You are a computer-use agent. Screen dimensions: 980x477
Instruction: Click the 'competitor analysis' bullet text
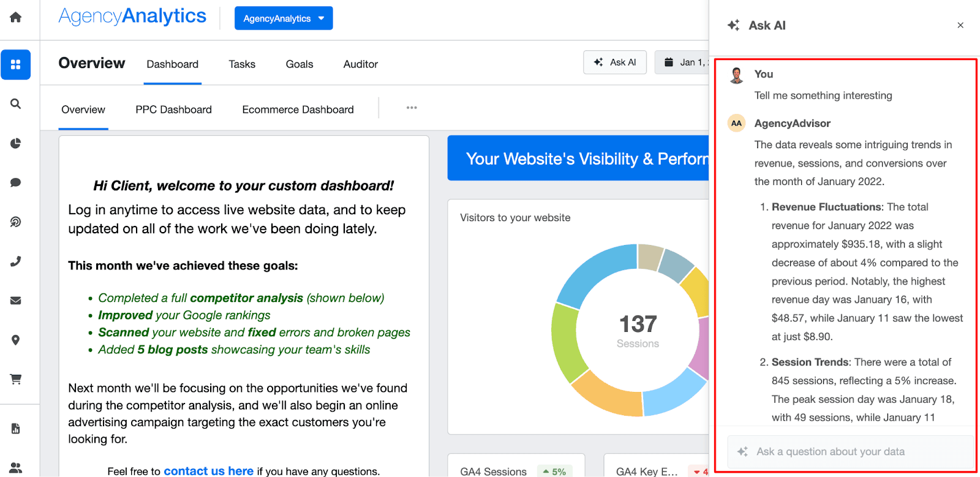[247, 298]
